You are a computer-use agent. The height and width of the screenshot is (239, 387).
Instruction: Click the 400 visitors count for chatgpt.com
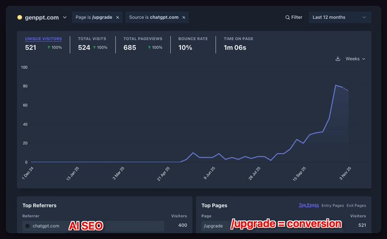pos(183,225)
